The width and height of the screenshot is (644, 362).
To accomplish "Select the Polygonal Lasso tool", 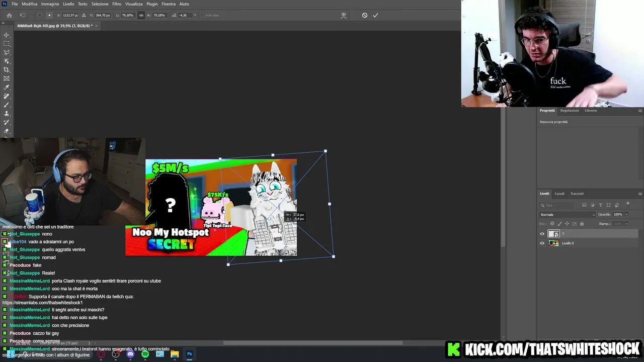I will coord(7,52).
